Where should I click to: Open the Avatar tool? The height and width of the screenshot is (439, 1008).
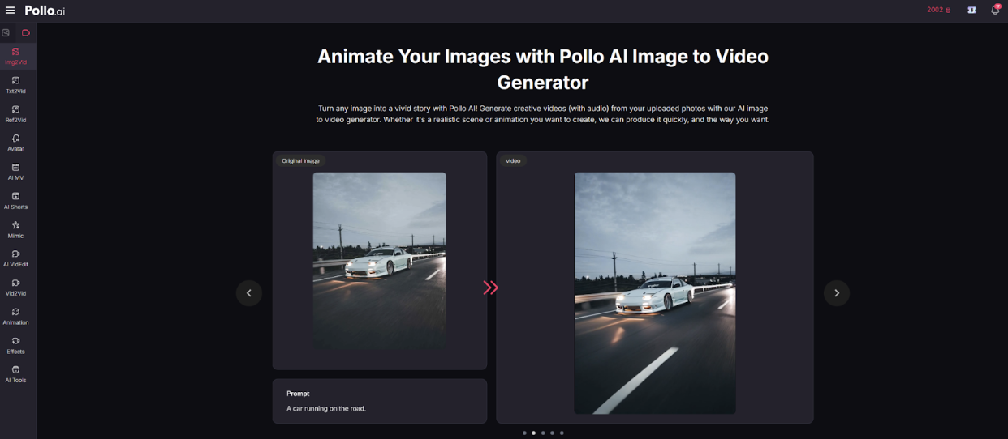click(x=15, y=143)
